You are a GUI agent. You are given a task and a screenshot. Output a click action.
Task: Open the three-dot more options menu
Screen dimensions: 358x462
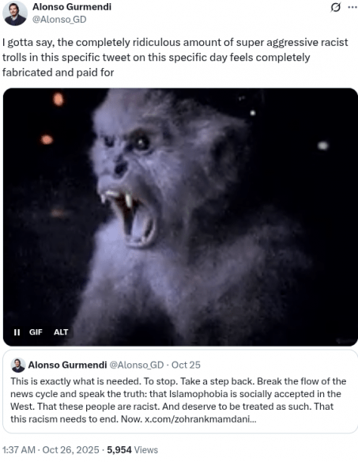pyautogui.click(x=352, y=7)
